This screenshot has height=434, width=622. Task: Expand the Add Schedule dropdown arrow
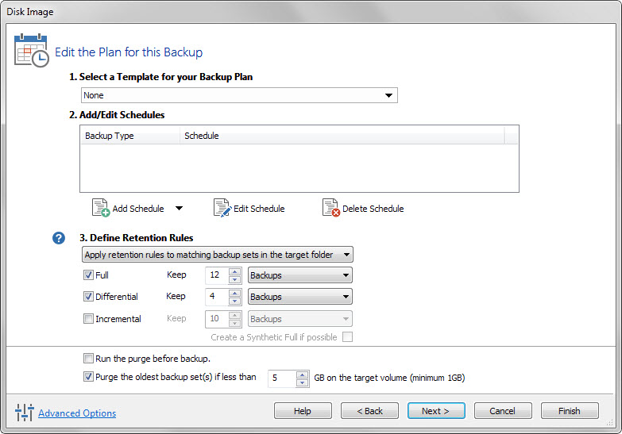click(x=180, y=209)
